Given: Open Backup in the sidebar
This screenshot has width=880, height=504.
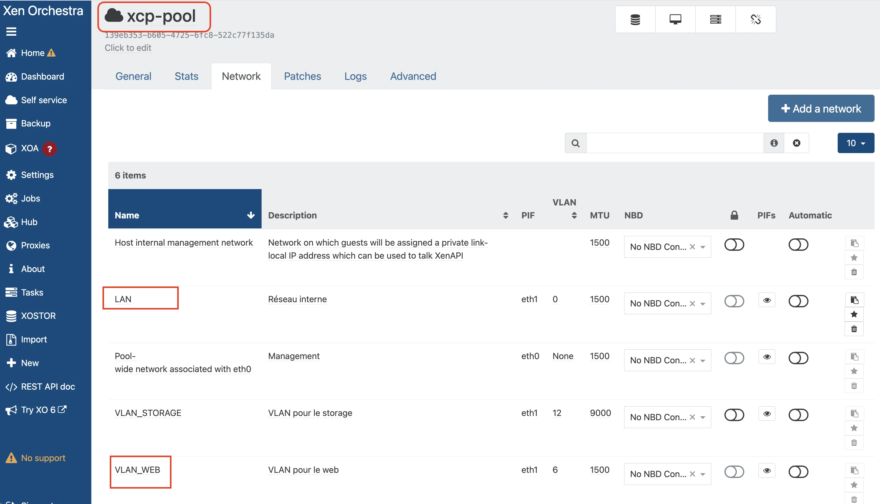Looking at the screenshot, I should coord(28,123).
